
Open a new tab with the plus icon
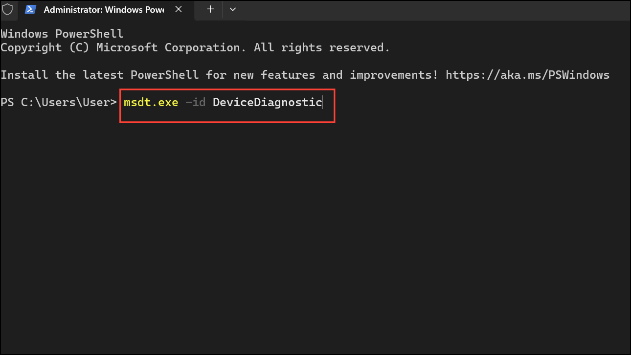click(210, 9)
